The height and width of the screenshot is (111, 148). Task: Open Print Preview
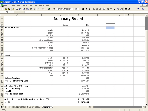[x=17, y=9]
